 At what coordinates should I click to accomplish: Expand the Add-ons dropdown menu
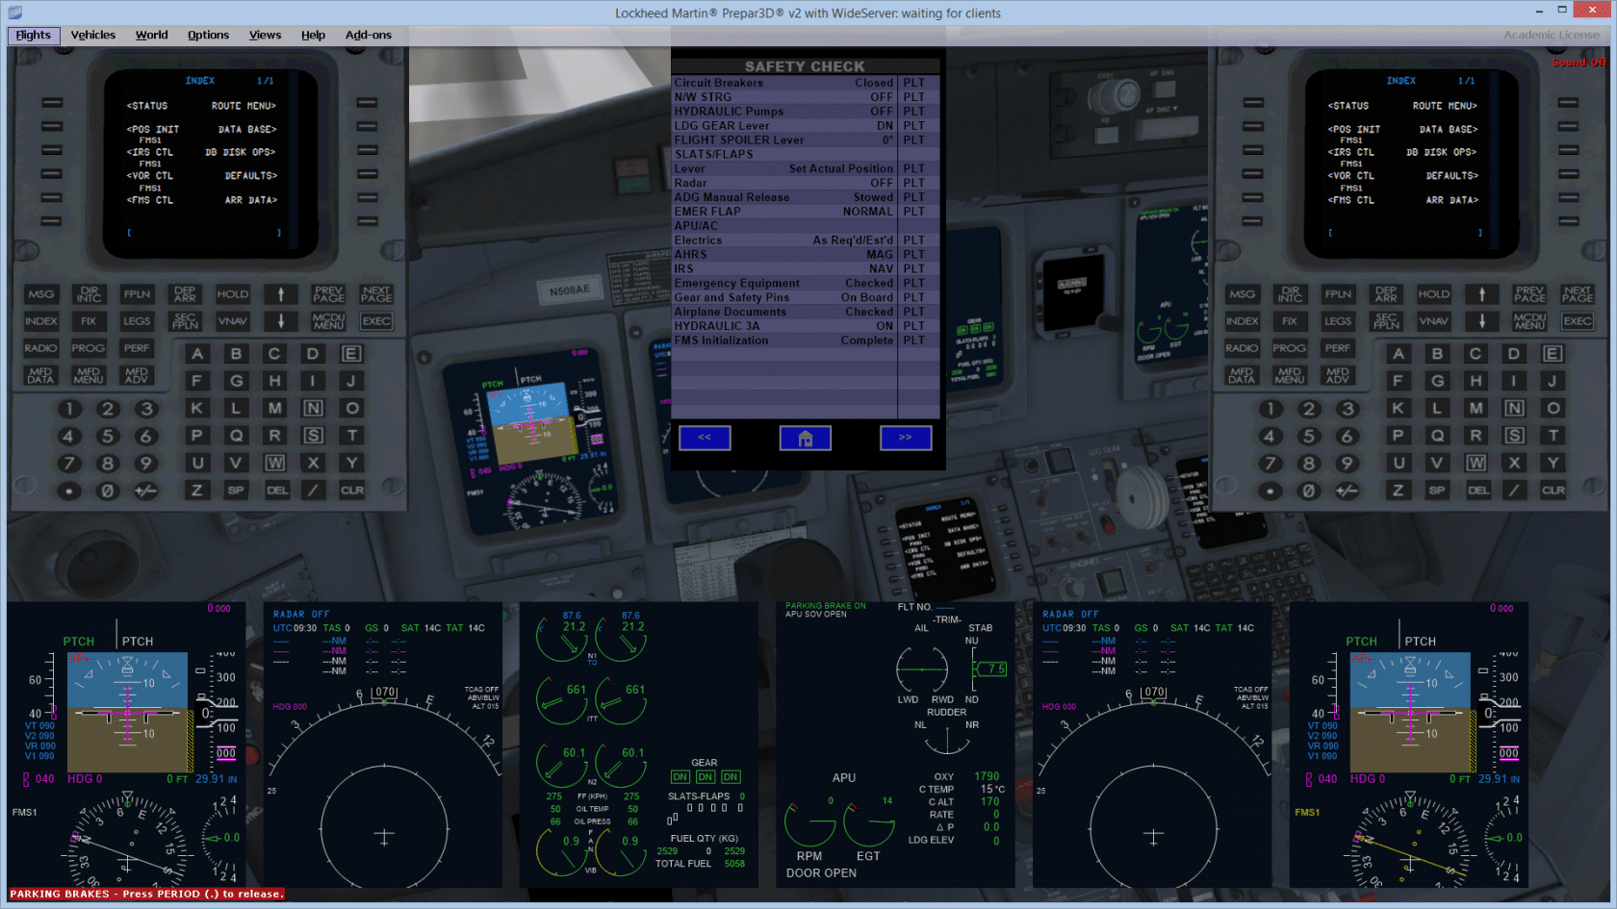tap(369, 35)
